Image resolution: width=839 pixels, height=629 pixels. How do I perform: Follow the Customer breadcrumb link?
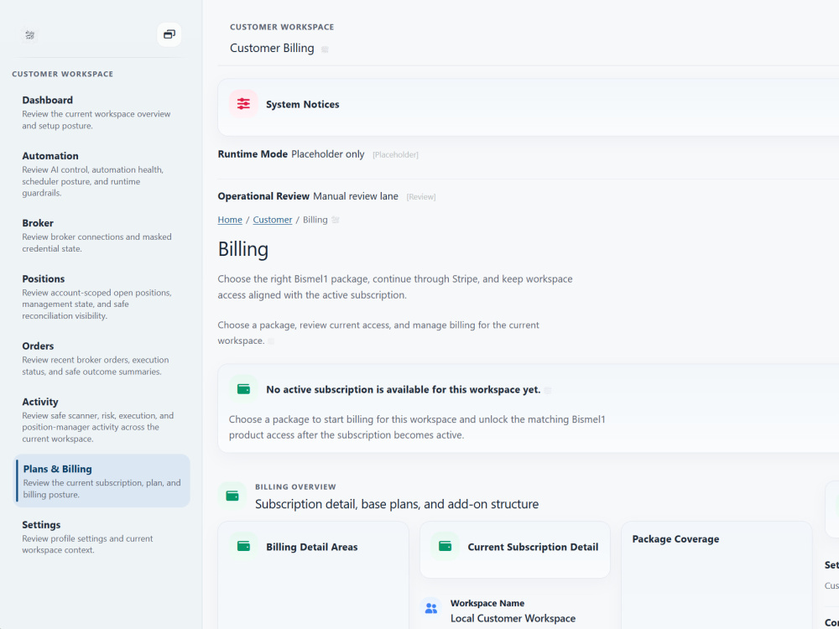273,220
